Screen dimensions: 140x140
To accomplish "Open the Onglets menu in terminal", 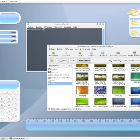I will tap(68, 27).
